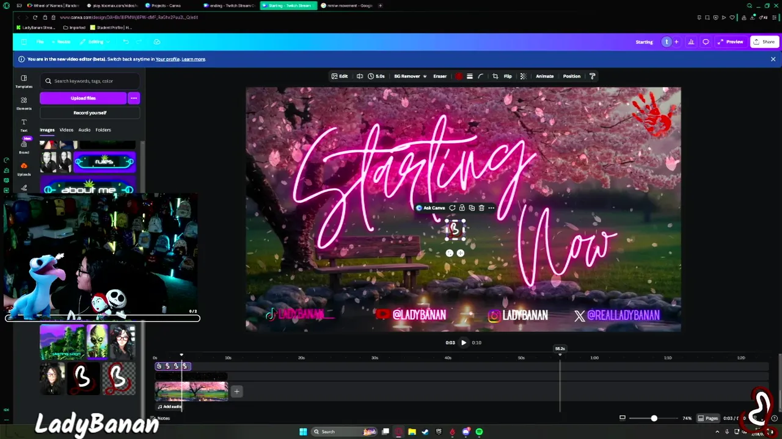This screenshot has height=439, width=782.
Task: Click the Eraser button
Action: (x=440, y=76)
